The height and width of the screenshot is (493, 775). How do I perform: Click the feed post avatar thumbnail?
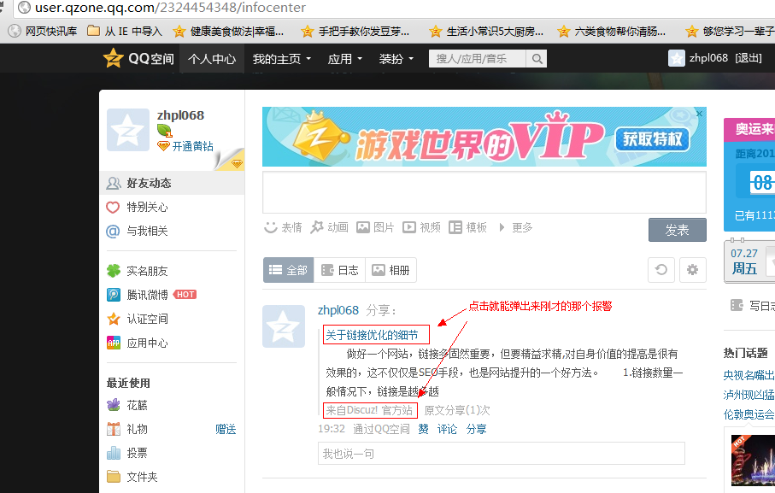click(x=284, y=326)
